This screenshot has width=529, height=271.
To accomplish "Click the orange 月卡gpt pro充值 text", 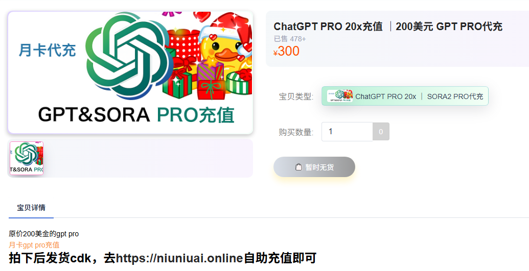I will click(x=34, y=245).
